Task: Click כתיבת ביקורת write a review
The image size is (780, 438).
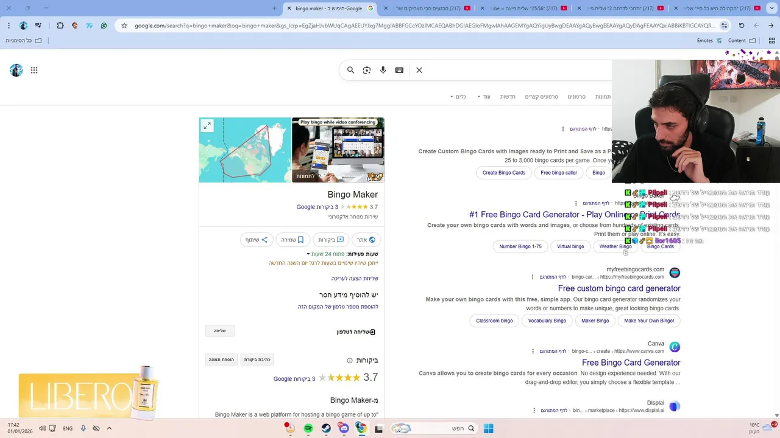Action: (257, 360)
